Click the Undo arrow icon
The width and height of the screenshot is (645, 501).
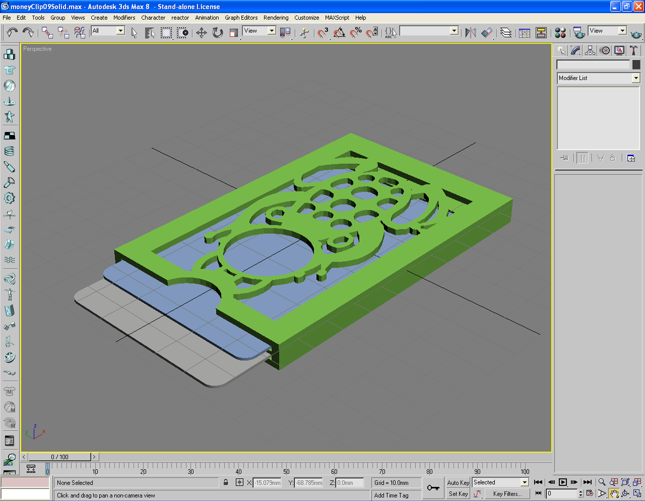pyautogui.click(x=12, y=33)
